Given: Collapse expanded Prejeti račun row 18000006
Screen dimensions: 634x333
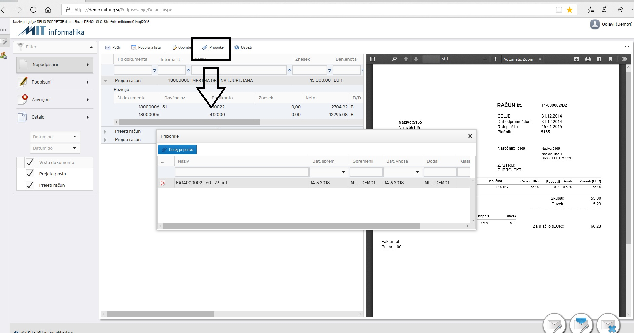Looking at the screenshot, I should click(106, 81).
